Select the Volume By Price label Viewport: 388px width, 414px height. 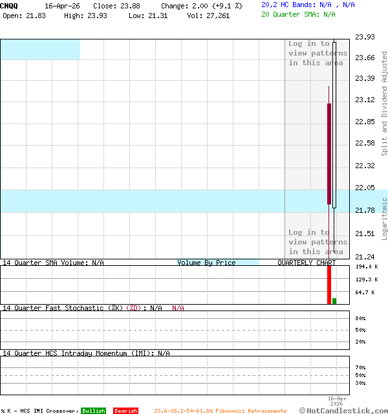point(206,263)
